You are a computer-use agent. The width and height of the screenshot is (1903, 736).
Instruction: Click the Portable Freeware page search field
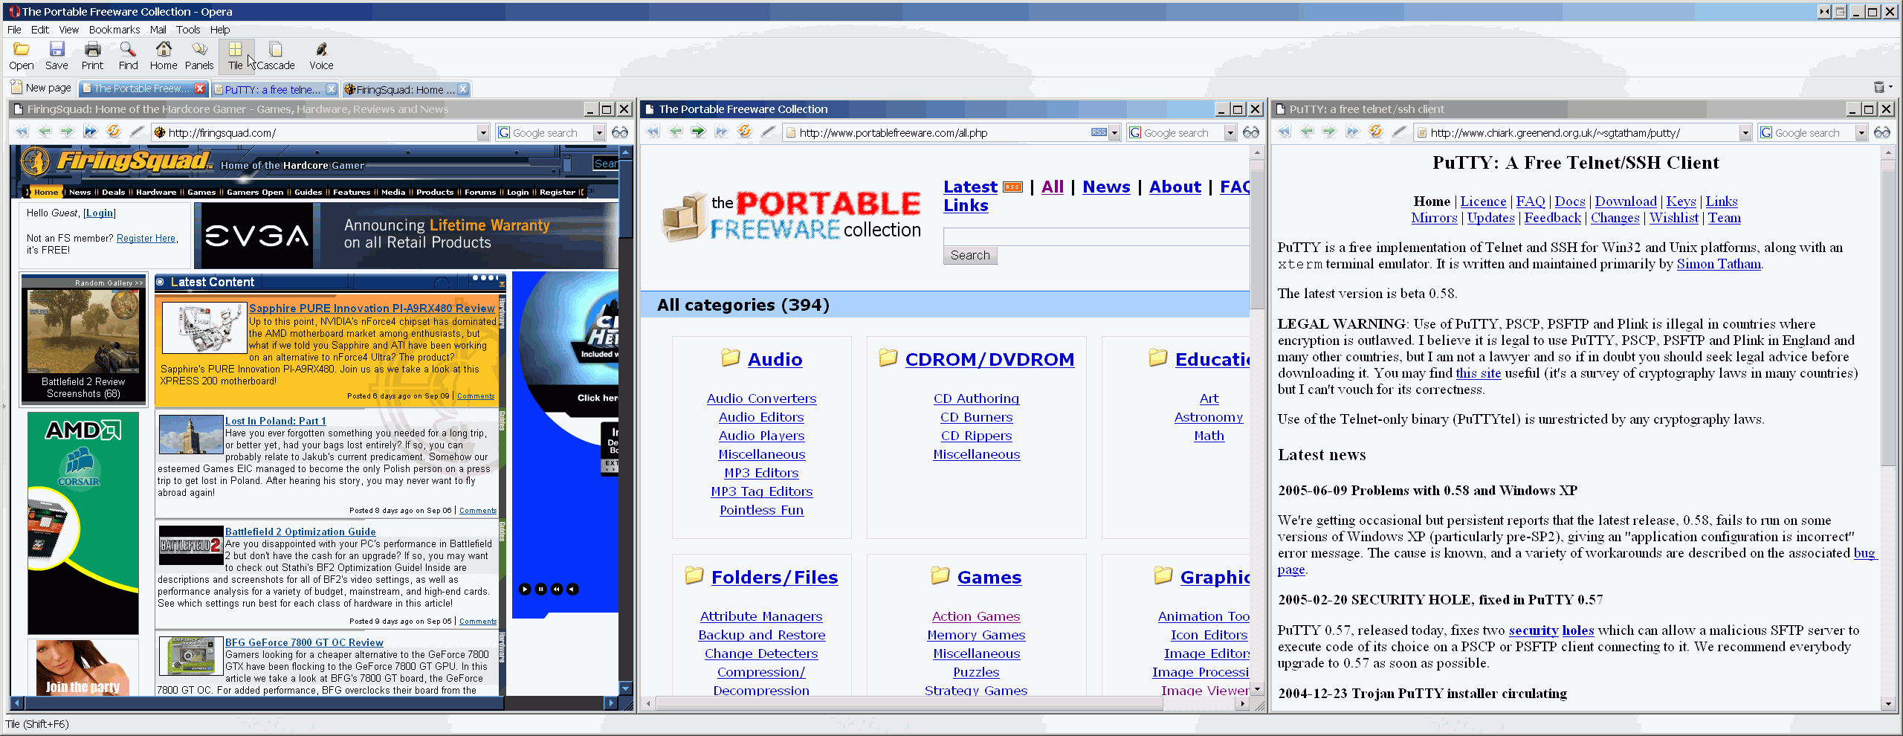(x=1096, y=236)
